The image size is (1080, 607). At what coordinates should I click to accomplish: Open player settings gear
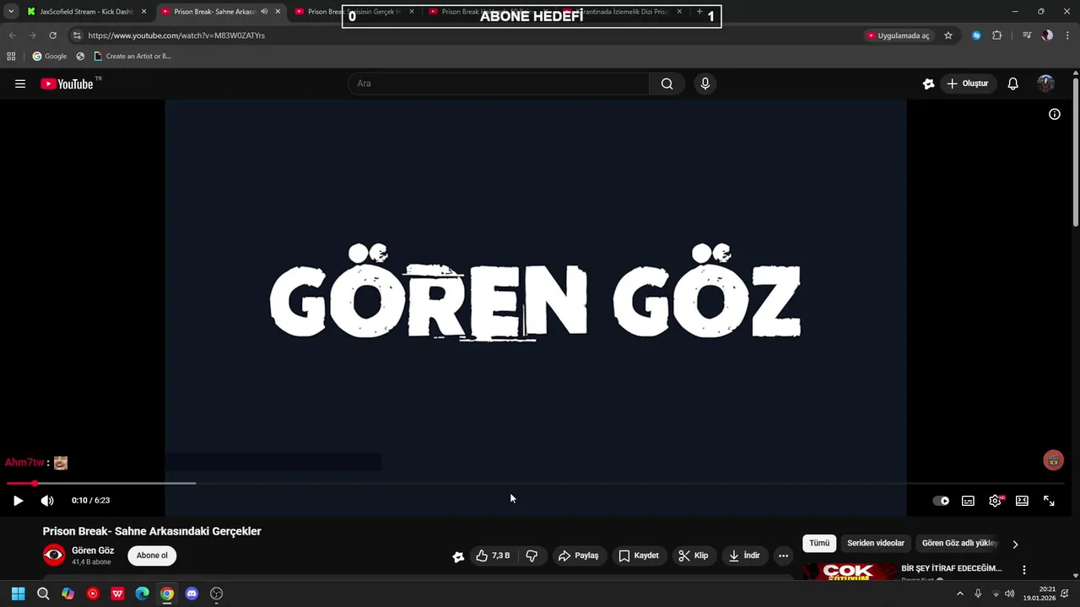pyautogui.click(x=996, y=501)
